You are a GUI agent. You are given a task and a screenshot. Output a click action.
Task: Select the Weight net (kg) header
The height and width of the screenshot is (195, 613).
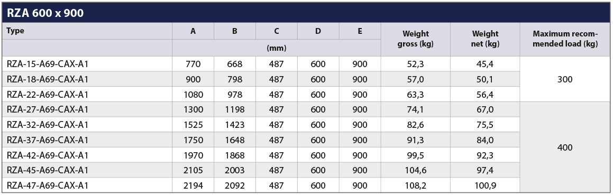[485, 39]
